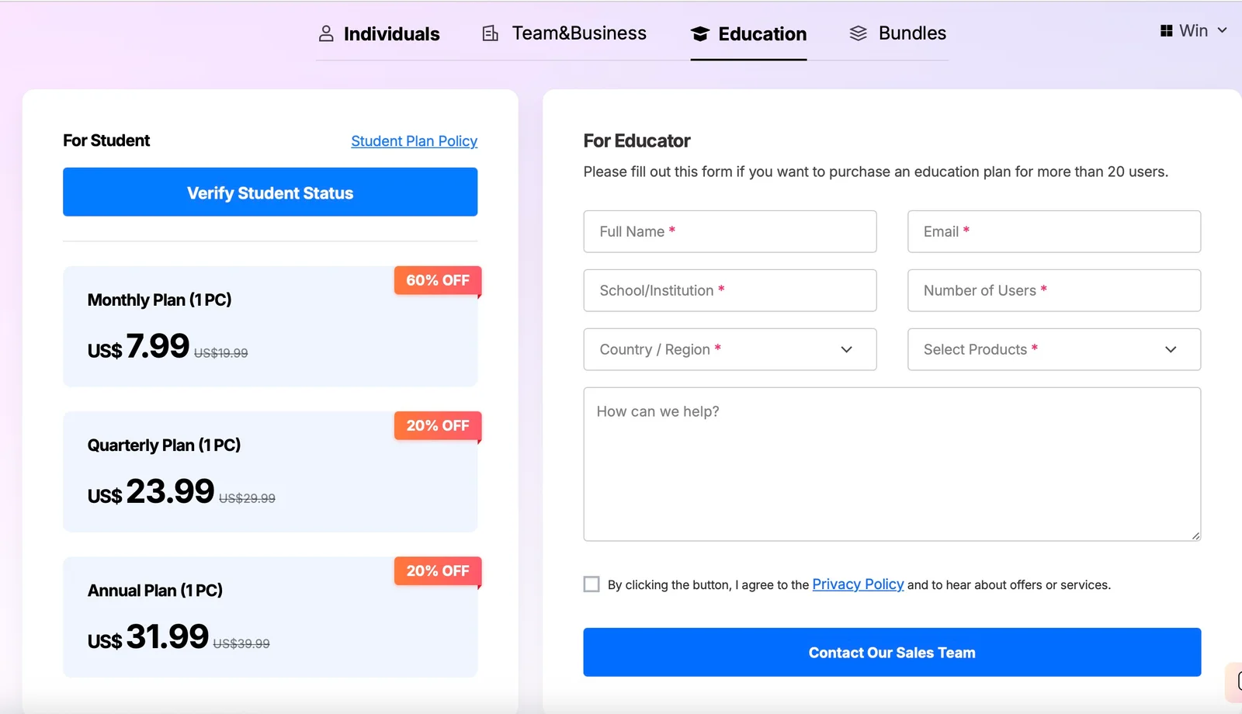Select the School/Institution text field
The image size is (1242, 714).
click(730, 290)
